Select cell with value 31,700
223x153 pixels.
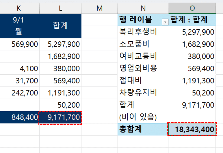tap(20, 81)
